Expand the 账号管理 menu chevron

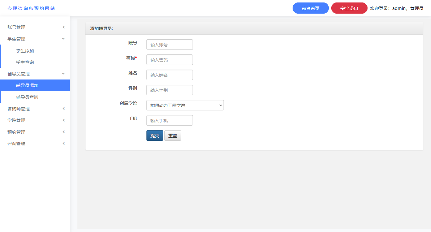click(x=63, y=27)
